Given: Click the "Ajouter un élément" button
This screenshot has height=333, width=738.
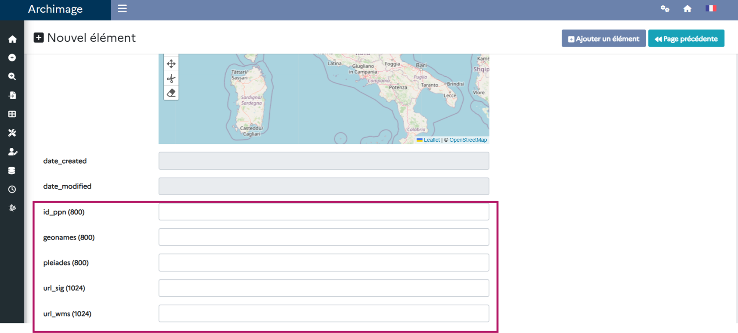Looking at the screenshot, I should (x=603, y=39).
